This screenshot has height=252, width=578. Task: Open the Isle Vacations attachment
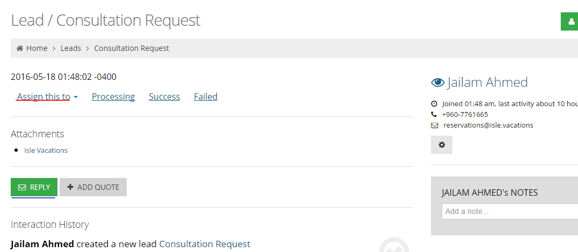pos(46,151)
